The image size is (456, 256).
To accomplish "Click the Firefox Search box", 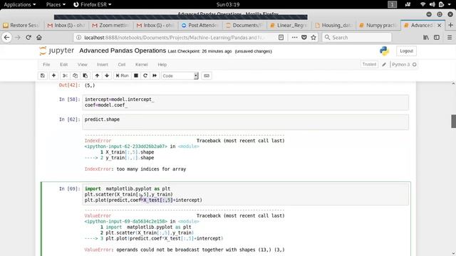I will pyautogui.click(x=356, y=38).
